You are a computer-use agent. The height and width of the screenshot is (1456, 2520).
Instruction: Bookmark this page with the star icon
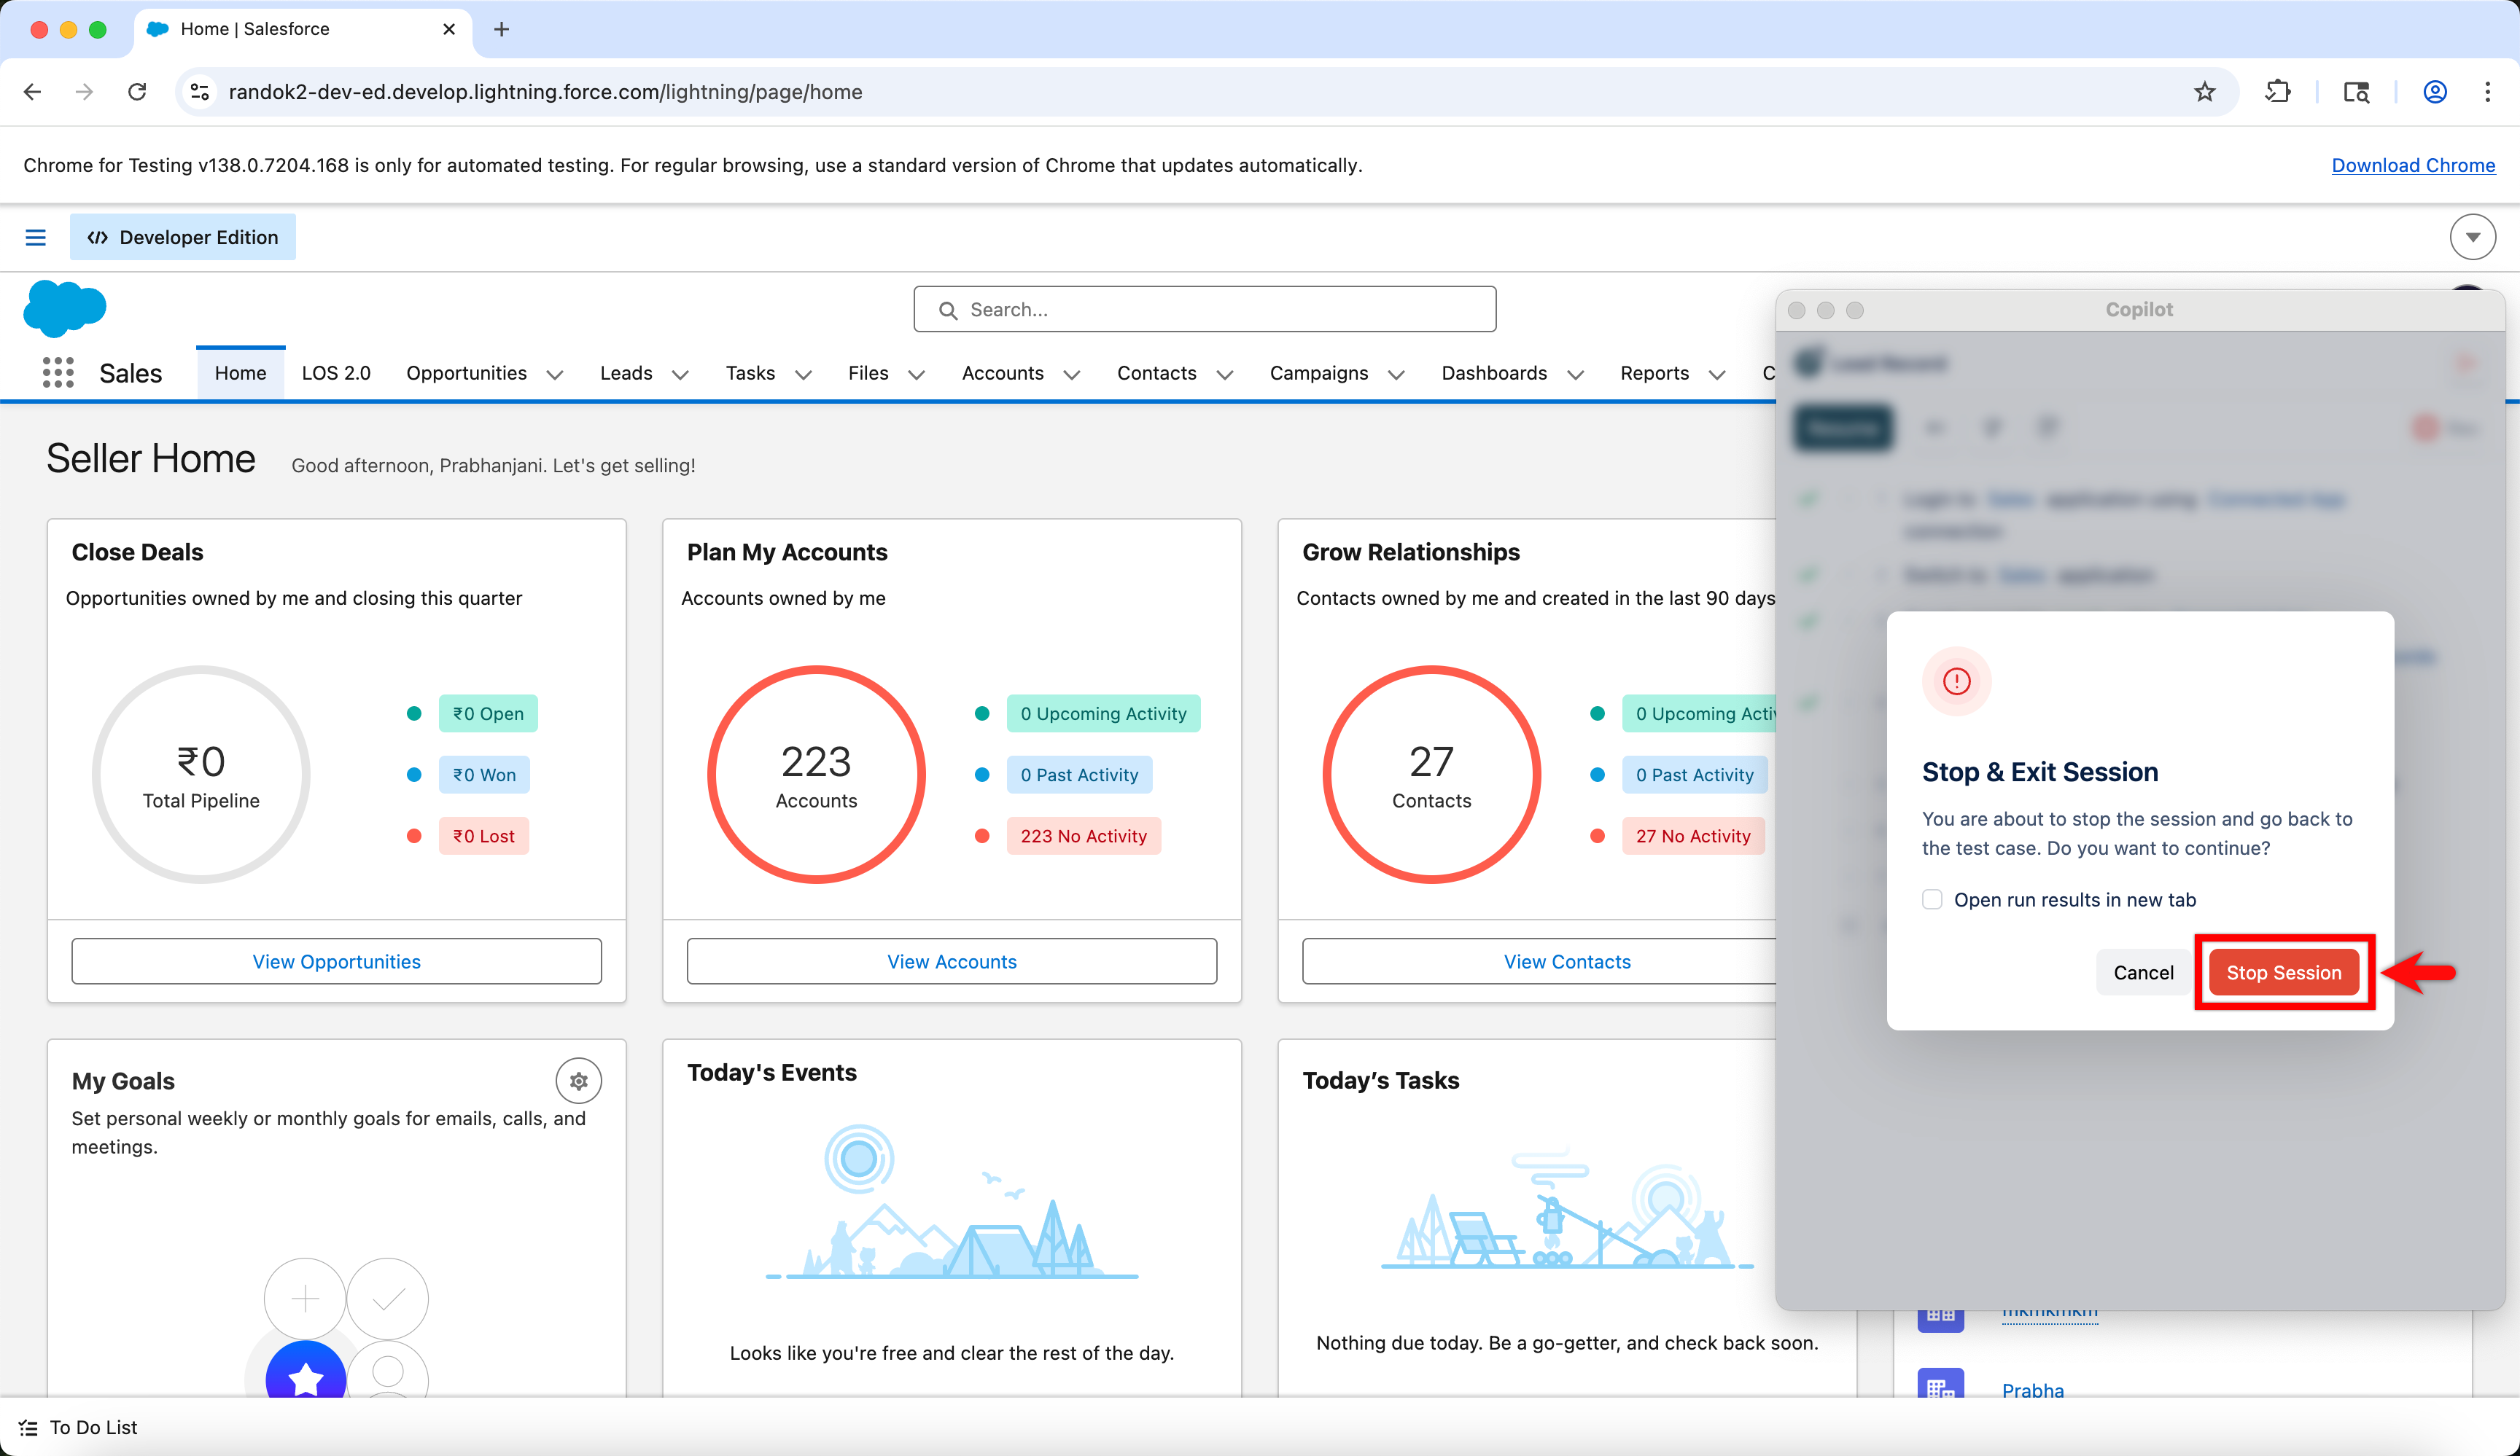2204,92
